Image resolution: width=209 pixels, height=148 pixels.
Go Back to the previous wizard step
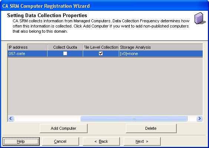click(101, 141)
